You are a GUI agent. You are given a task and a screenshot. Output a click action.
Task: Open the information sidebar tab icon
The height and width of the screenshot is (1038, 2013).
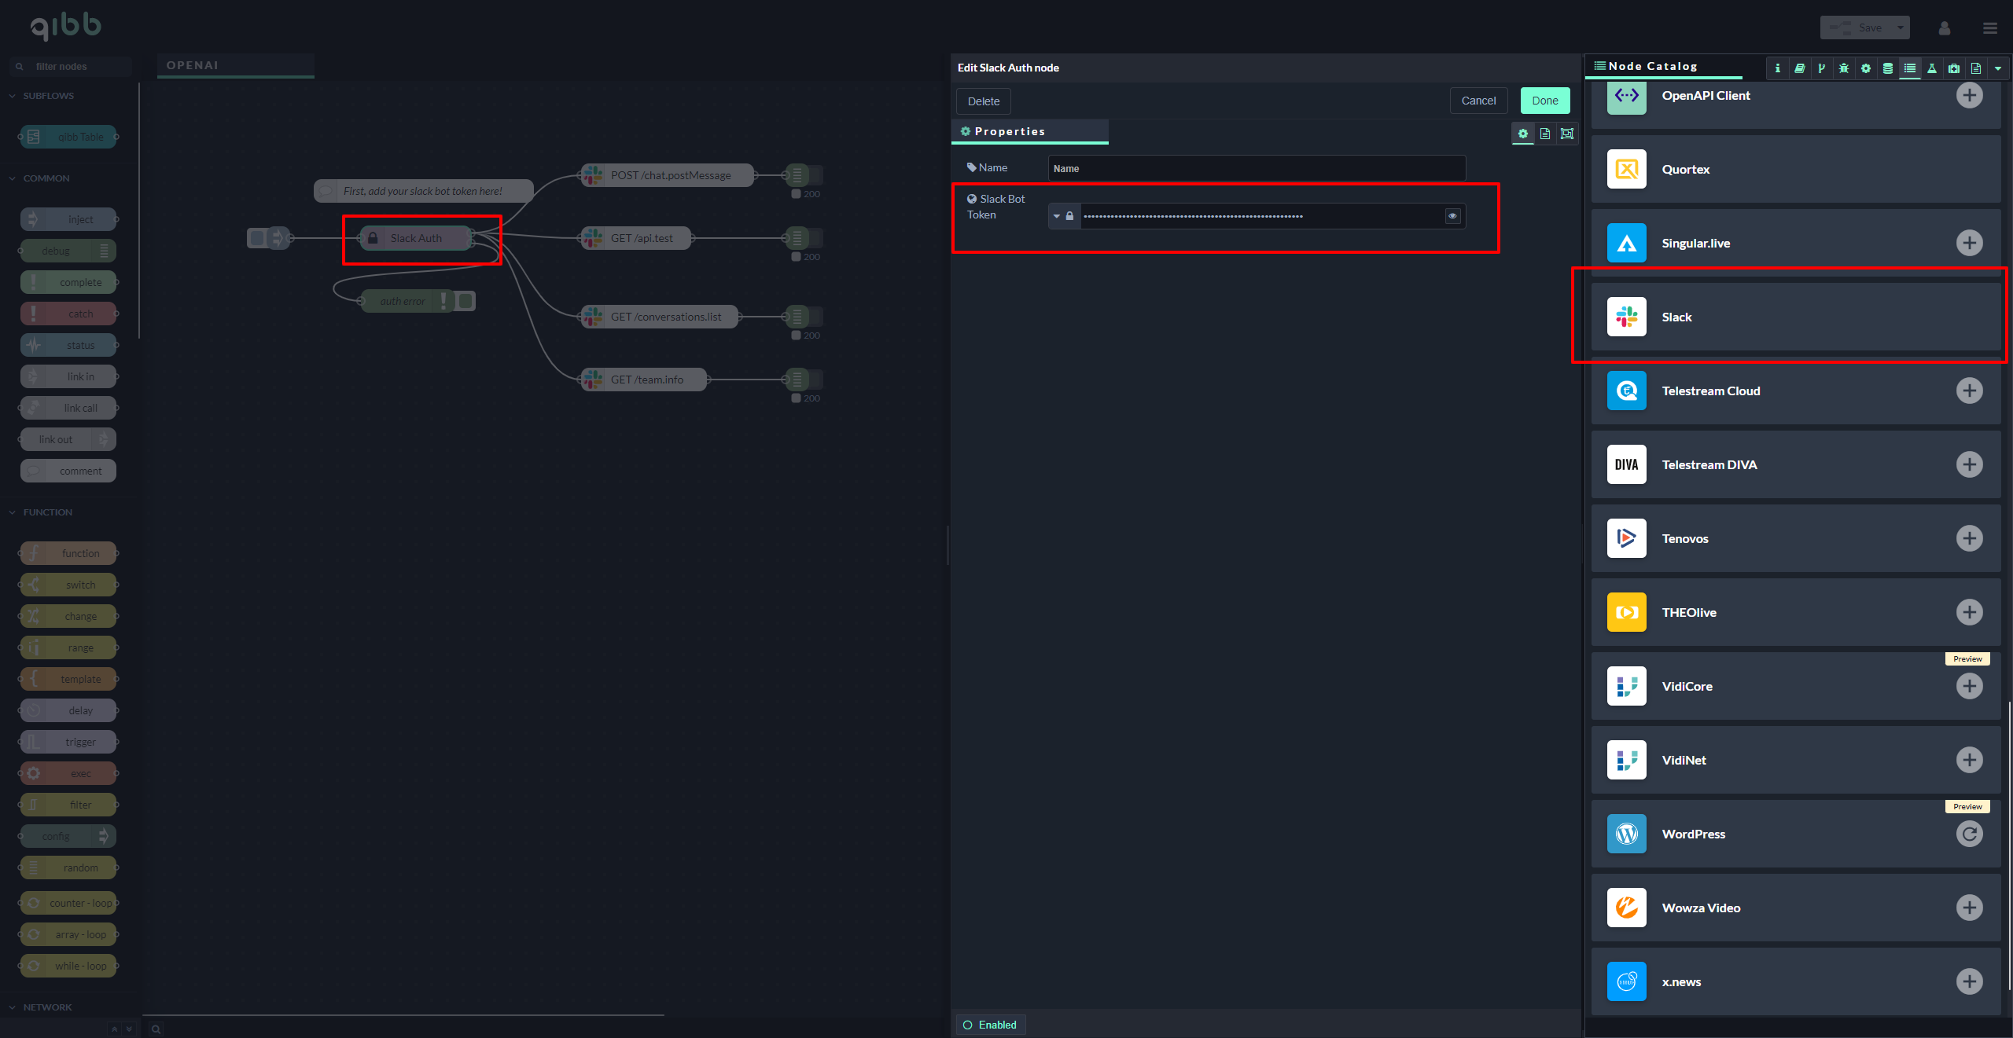1777,68
